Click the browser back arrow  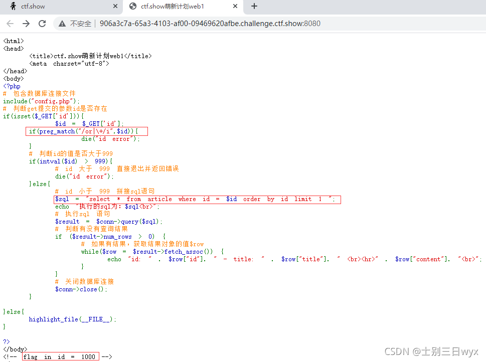point(10,24)
